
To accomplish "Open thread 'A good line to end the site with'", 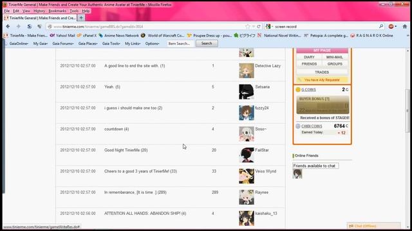I will [x=135, y=65].
